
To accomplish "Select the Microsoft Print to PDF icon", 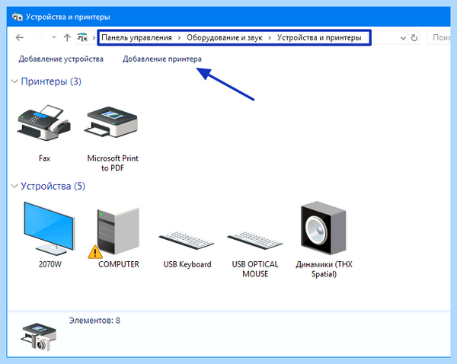I will coord(112,123).
